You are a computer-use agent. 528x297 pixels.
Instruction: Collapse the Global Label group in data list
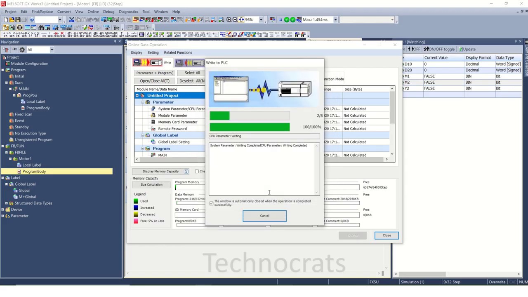pyautogui.click(x=142, y=135)
